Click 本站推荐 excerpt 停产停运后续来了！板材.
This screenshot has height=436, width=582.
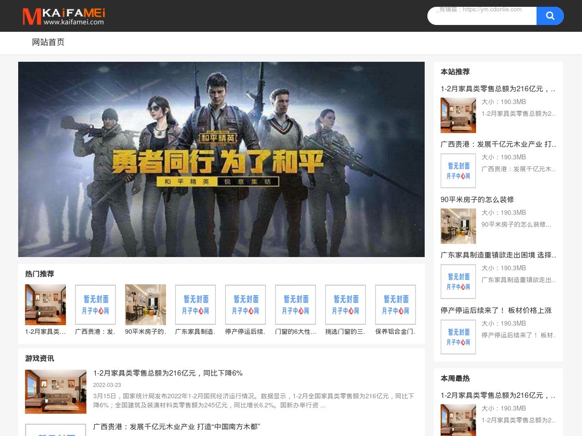point(518,335)
